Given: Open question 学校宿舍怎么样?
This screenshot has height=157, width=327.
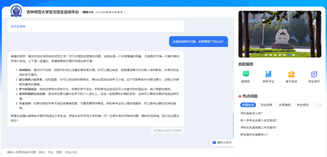Looking at the screenshot, I should [x=251, y=113].
